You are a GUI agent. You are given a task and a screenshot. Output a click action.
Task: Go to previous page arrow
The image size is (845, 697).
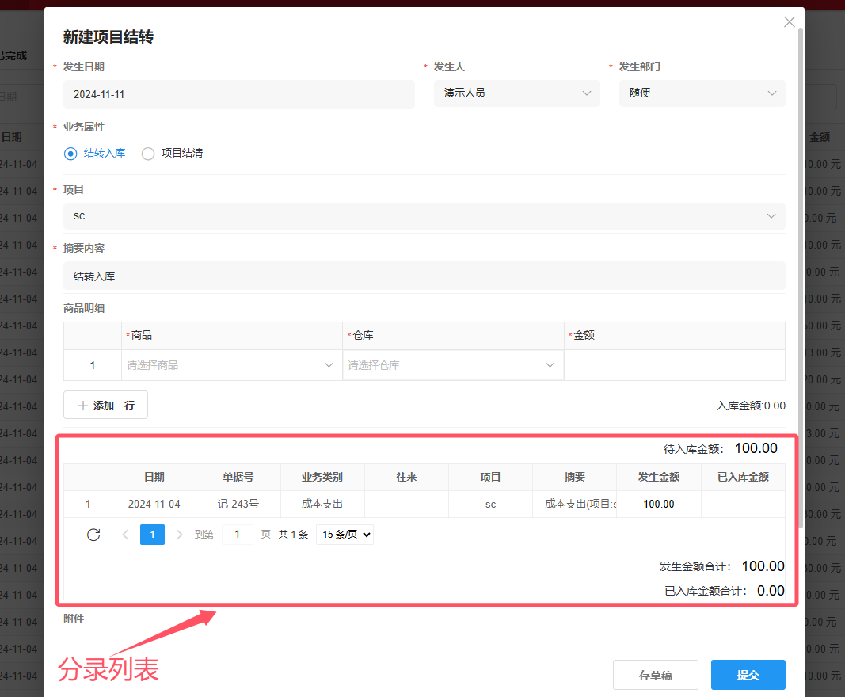(x=125, y=535)
